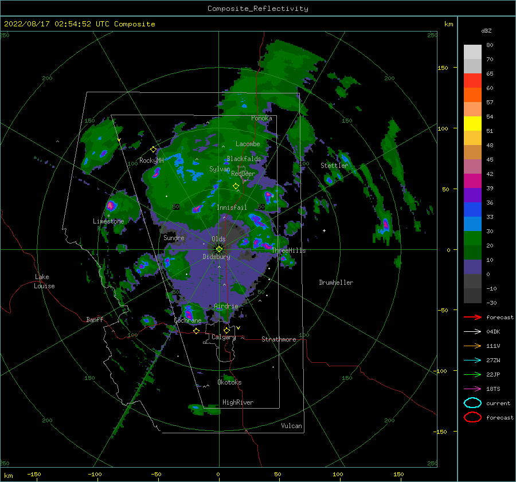The width and height of the screenshot is (516, 482).
Task: Click the red forecast ellipse icon
Action: [x=472, y=417]
